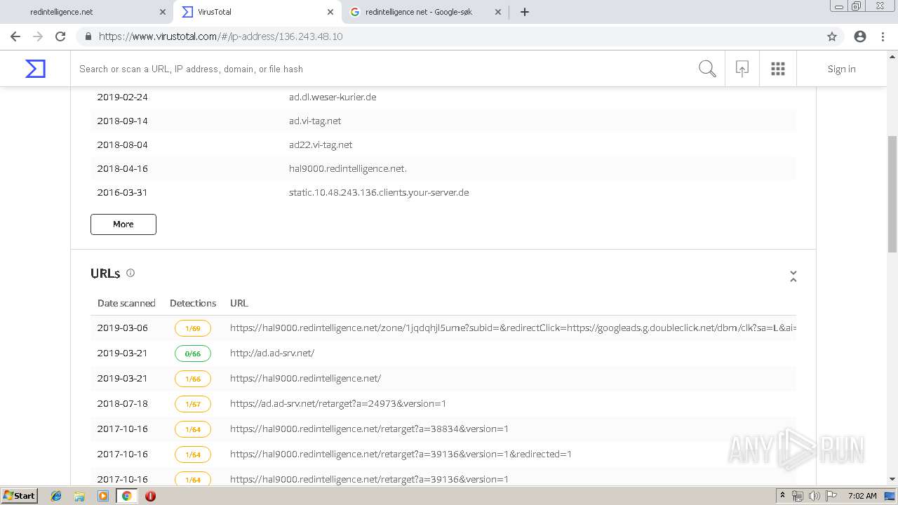This screenshot has width=898, height=505.
Task: Switch to the VirusTotal tab
Action: (x=257, y=12)
